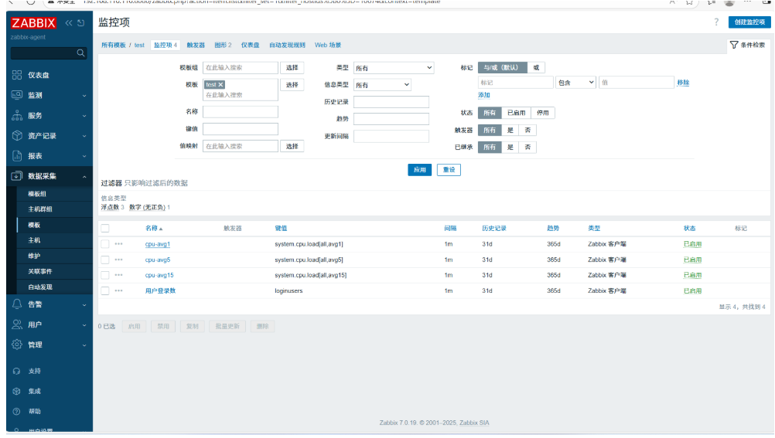Click the 应用 filter button

420,170
